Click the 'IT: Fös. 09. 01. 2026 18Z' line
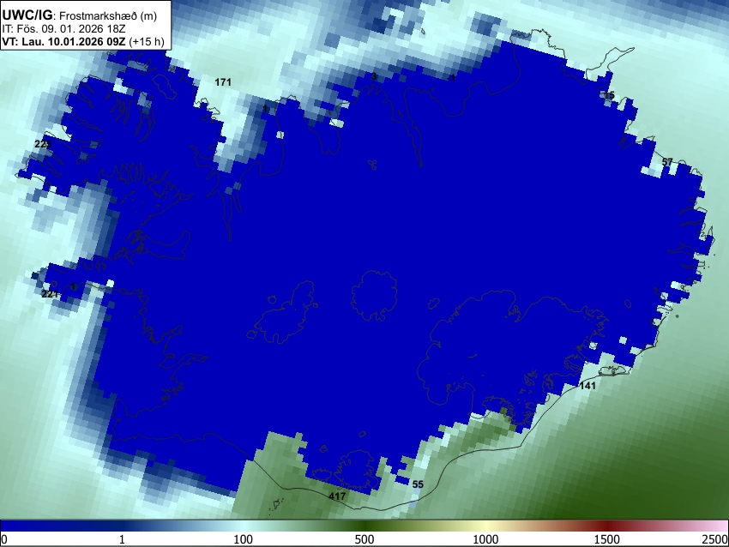Image resolution: width=729 pixels, height=547 pixels. click(63, 29)
